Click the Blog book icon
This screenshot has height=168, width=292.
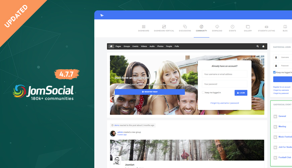tap(285, 27)
